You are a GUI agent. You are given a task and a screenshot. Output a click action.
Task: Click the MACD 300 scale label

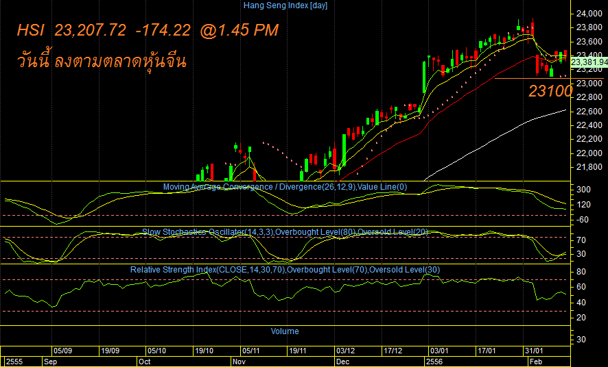pyautogui.click(x=583, y=190)
